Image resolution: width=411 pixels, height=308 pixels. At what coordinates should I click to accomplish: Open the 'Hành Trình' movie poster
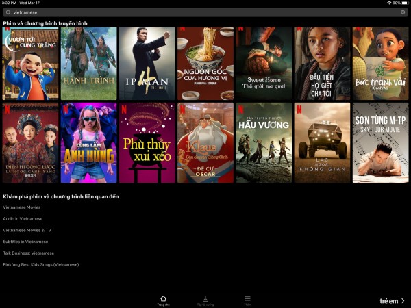pyautogui.click(x=88, y=64)
